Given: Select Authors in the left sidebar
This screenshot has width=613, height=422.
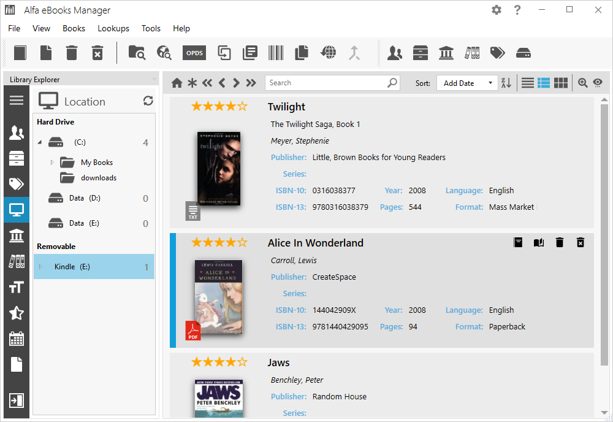Looking at the screenshot, I should click(17, 133).
